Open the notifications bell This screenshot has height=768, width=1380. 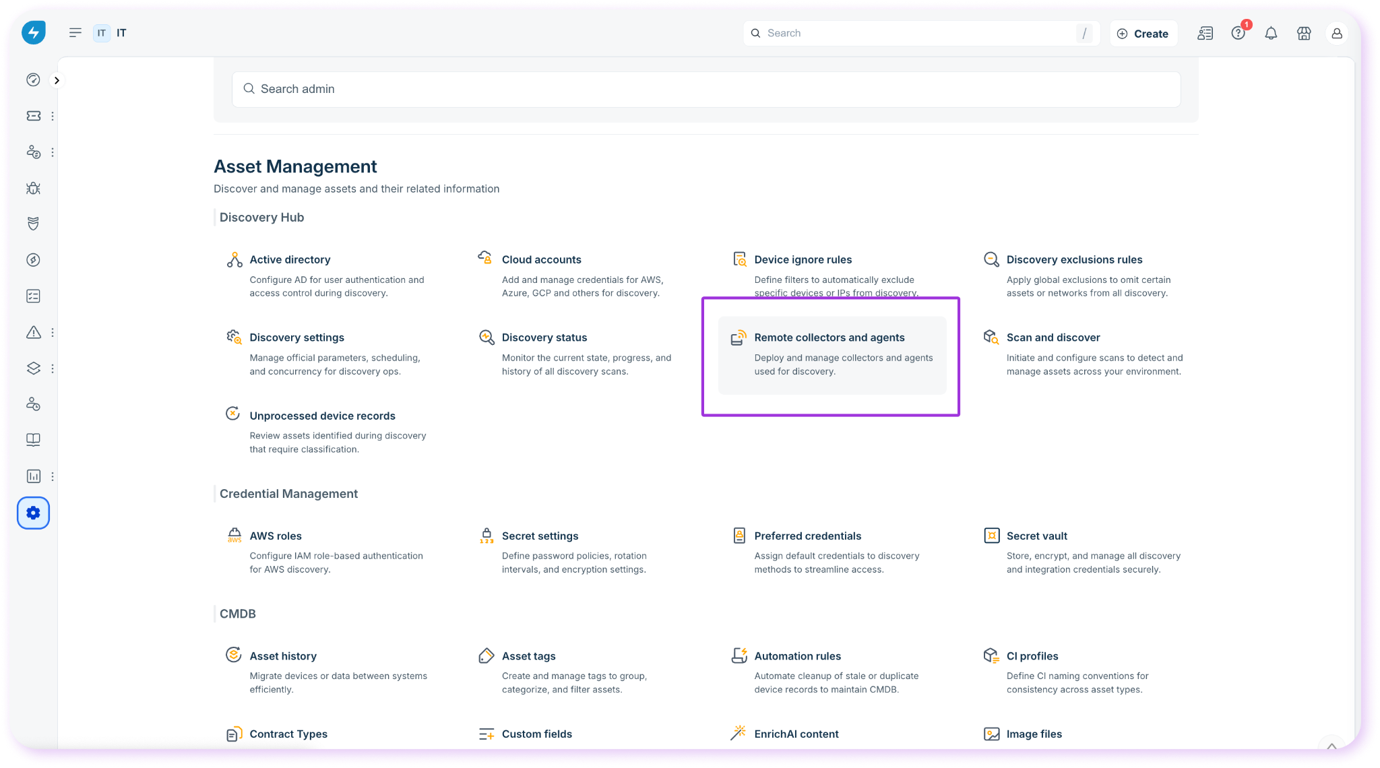point(1271,33)
